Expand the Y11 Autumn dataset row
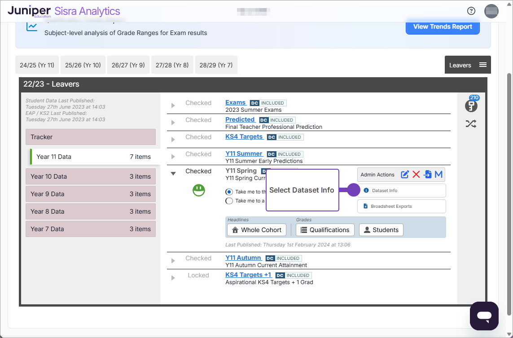This screenshot has height=338, width=513. [x=173, y=260]
